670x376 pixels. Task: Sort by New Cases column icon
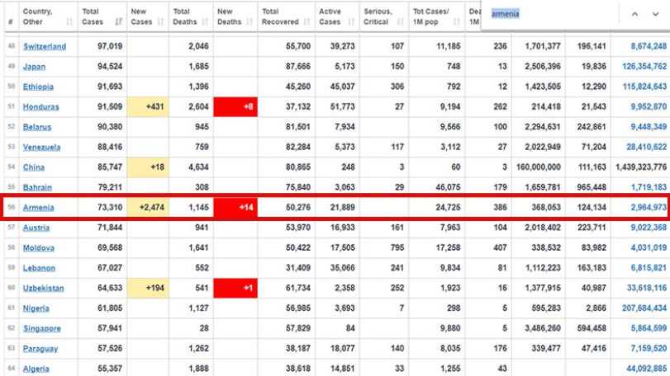tap(160, 21)
